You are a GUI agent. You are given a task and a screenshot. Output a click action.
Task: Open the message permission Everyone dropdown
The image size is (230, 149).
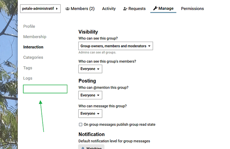click(x=90, y=114)
